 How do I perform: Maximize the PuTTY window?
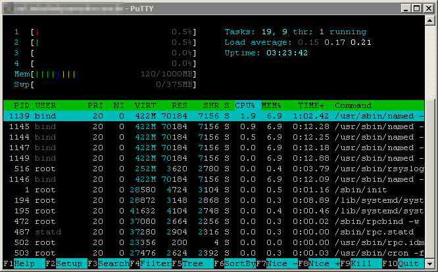(416, 9)
